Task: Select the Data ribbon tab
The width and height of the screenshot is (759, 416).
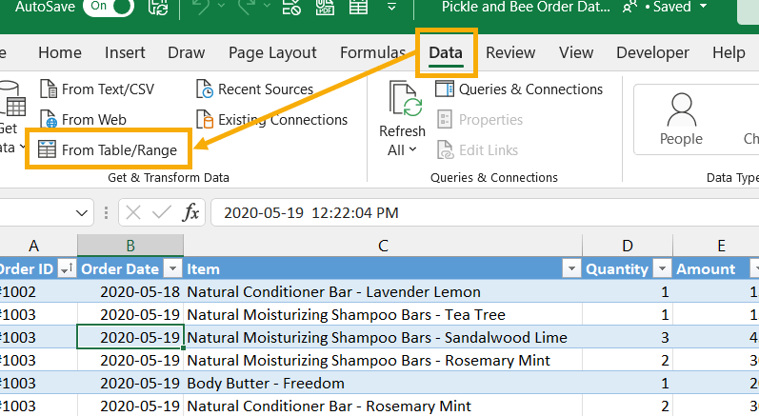Action: 446,52
